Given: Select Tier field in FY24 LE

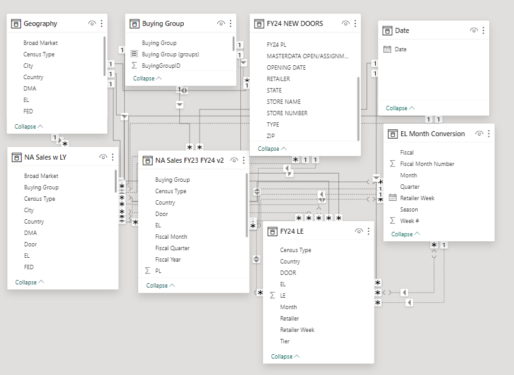Looking at the screenshot, I should click(285, 341).
